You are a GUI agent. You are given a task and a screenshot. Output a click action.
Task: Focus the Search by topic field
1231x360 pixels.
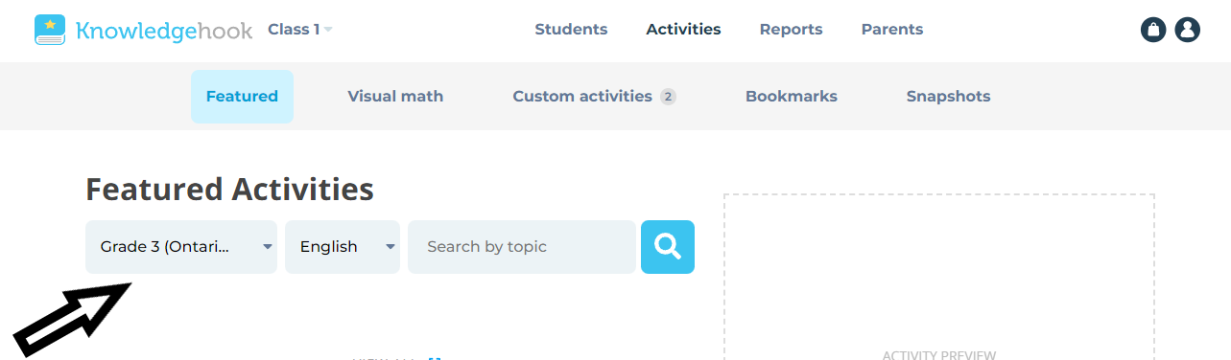pos(522,247)
